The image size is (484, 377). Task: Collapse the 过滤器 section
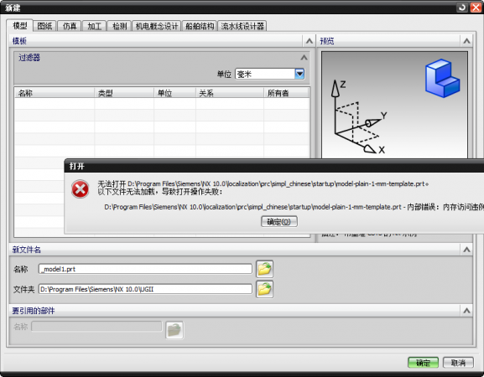304,58
